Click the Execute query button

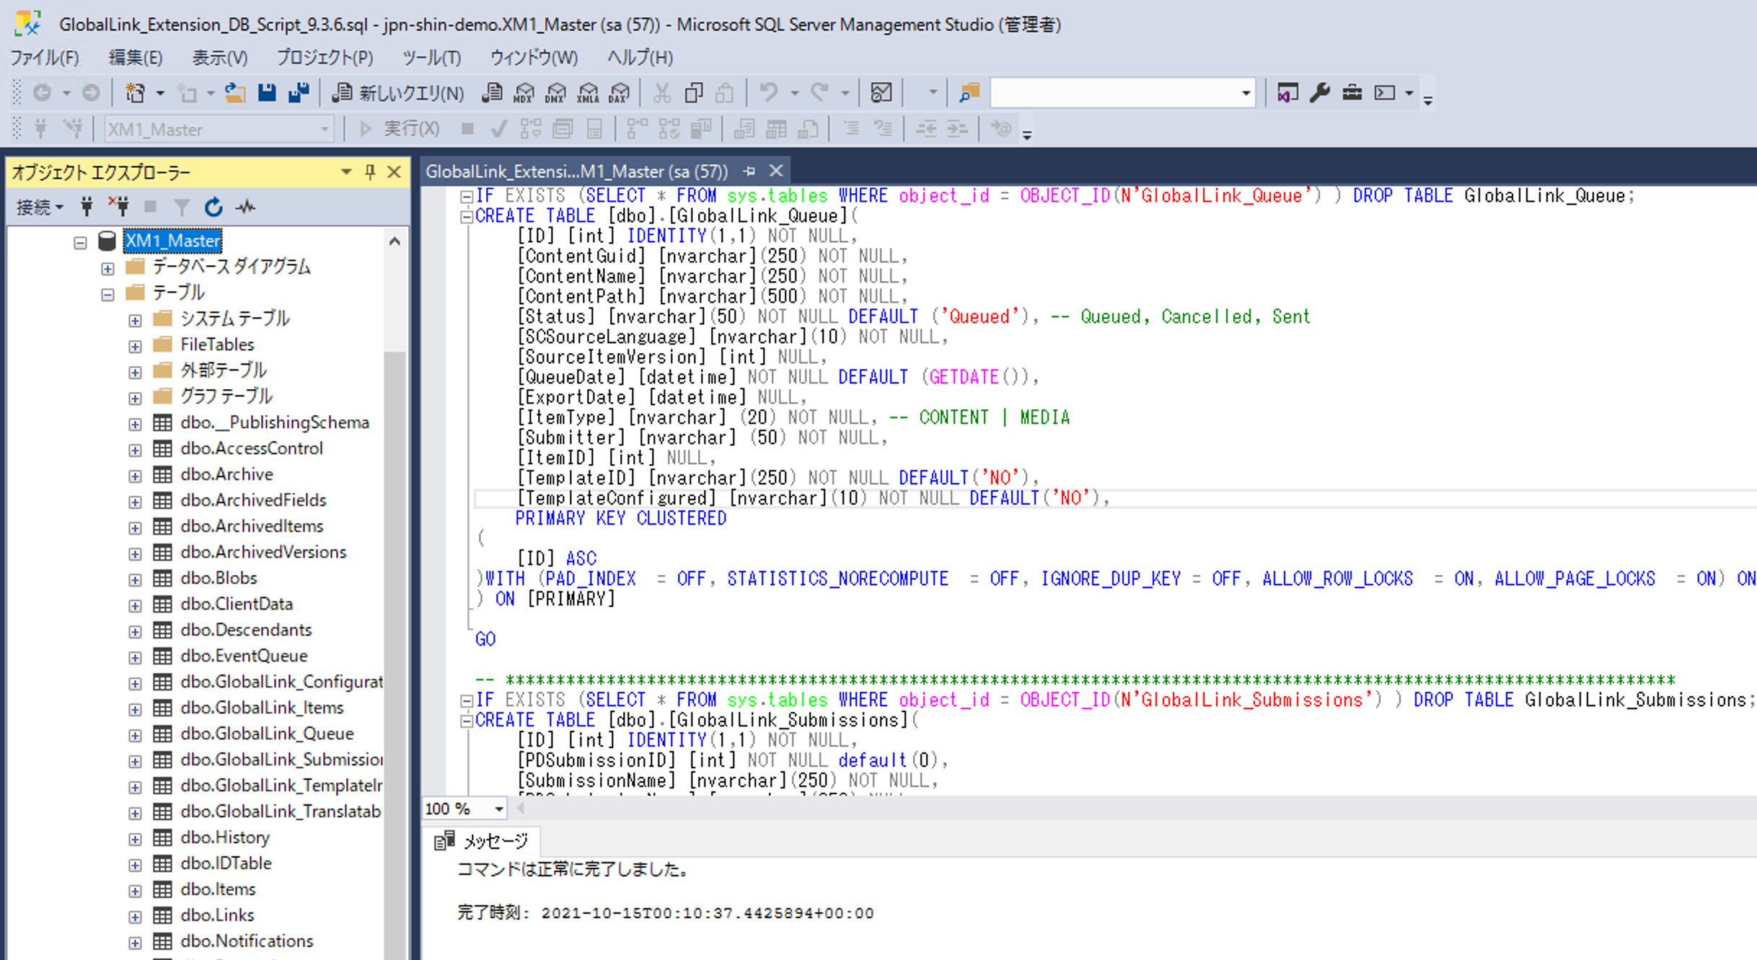[x=399, y=129]
